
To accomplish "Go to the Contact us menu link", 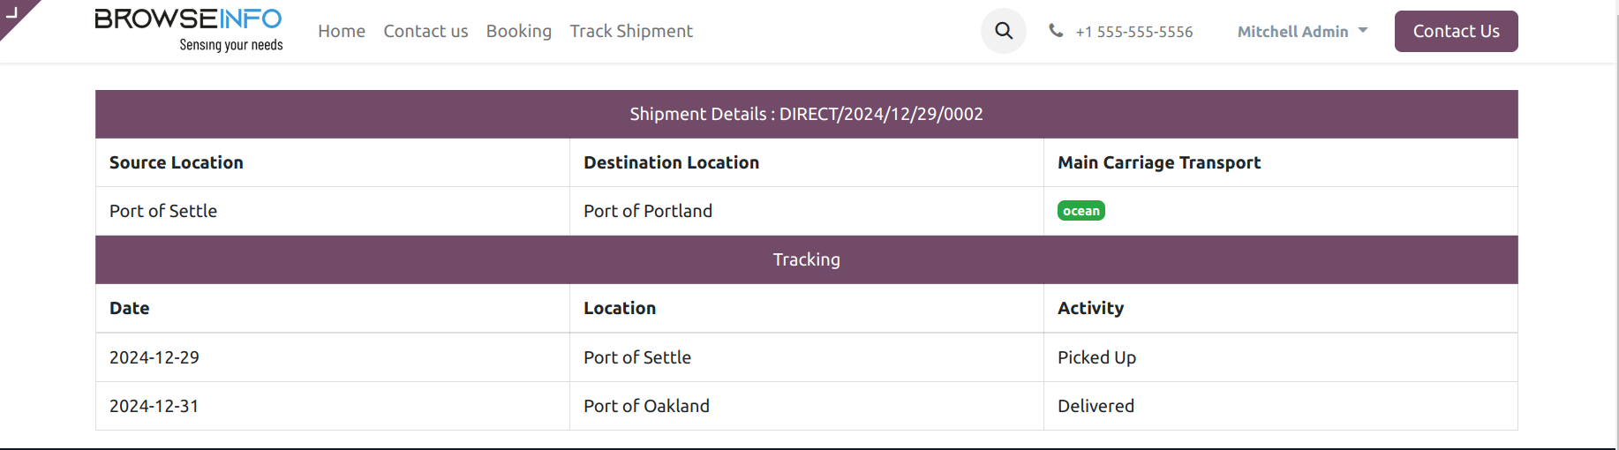I will point(425,32).
